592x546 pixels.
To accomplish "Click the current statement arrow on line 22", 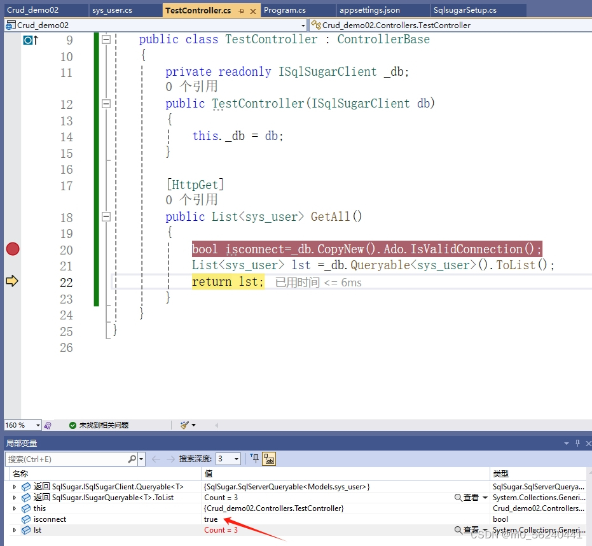I will tap(12, 281).
